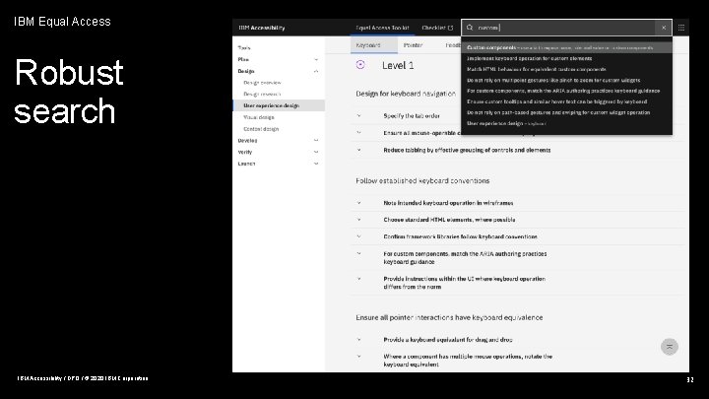The width and height of the screenshot is (709, 399).
Task: Click the Plan sidebar label
Action: 243,60
